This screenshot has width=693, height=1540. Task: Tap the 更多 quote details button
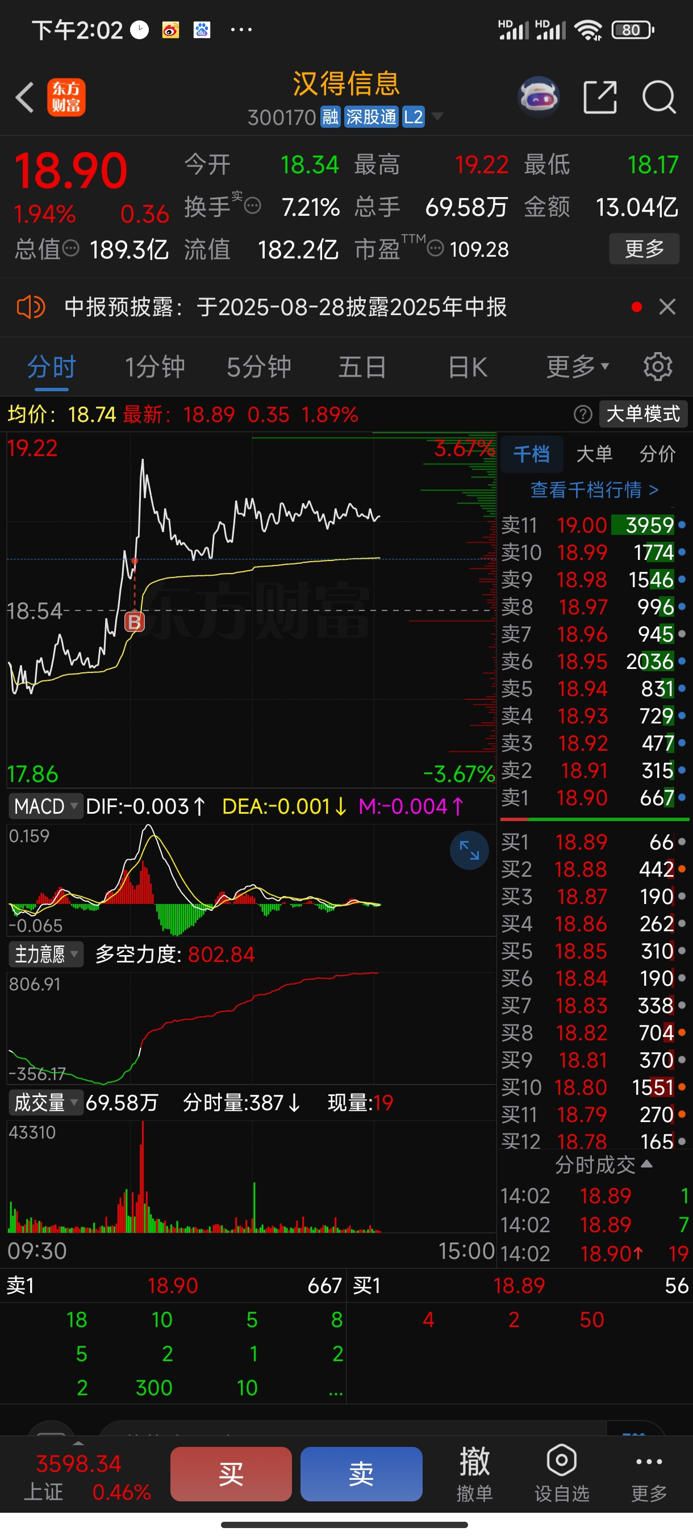[x=644, y=248]
